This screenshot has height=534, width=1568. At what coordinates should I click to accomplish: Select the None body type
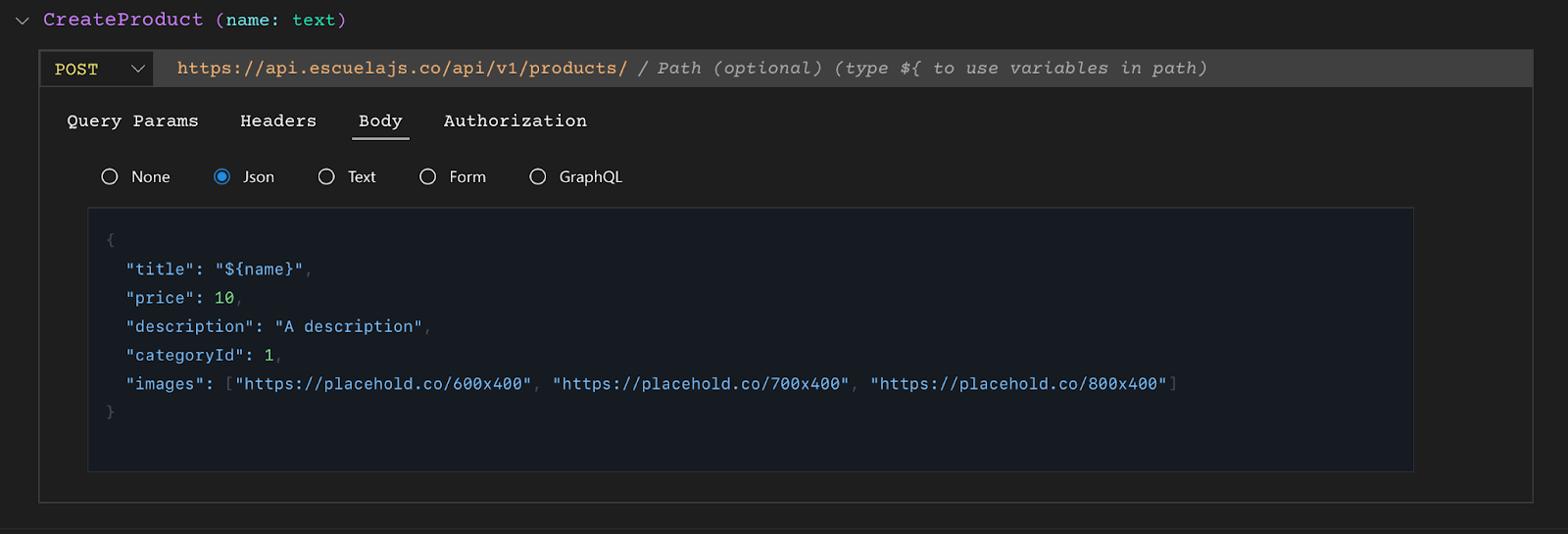point(110,177)
